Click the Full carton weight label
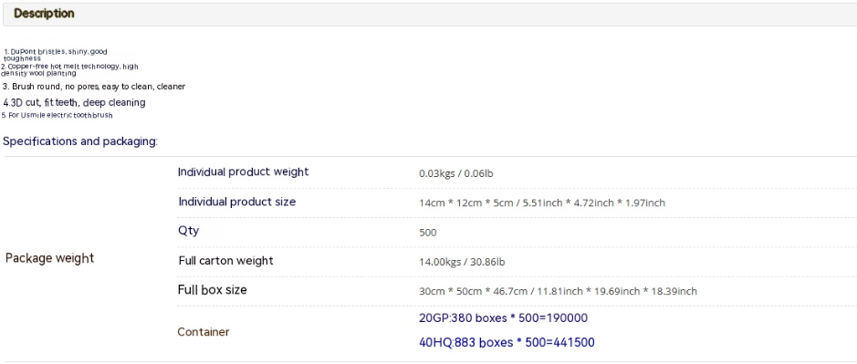 pos(225,261)
